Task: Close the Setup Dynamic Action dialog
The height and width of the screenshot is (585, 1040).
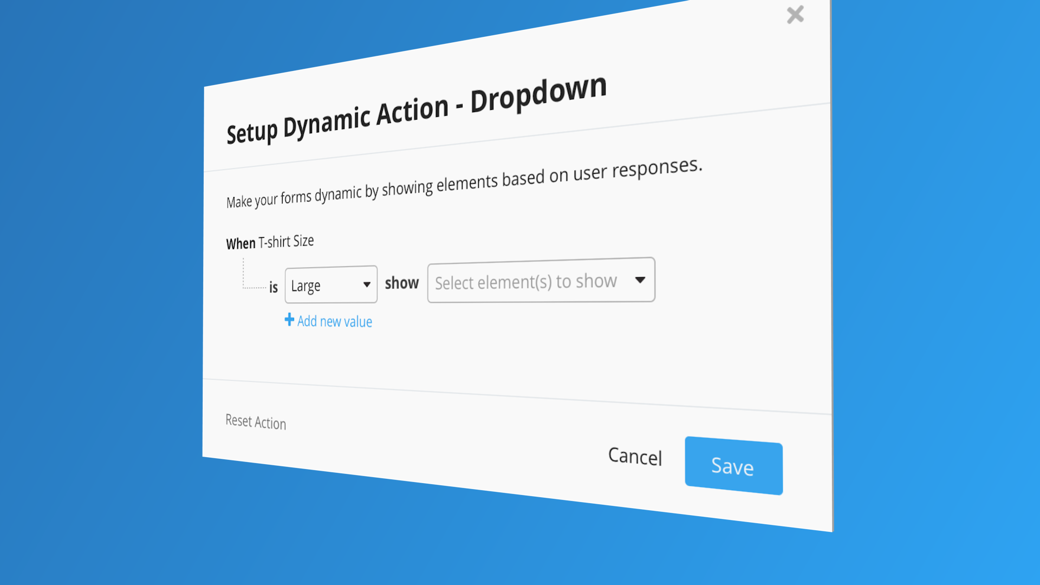Action: 795,15
